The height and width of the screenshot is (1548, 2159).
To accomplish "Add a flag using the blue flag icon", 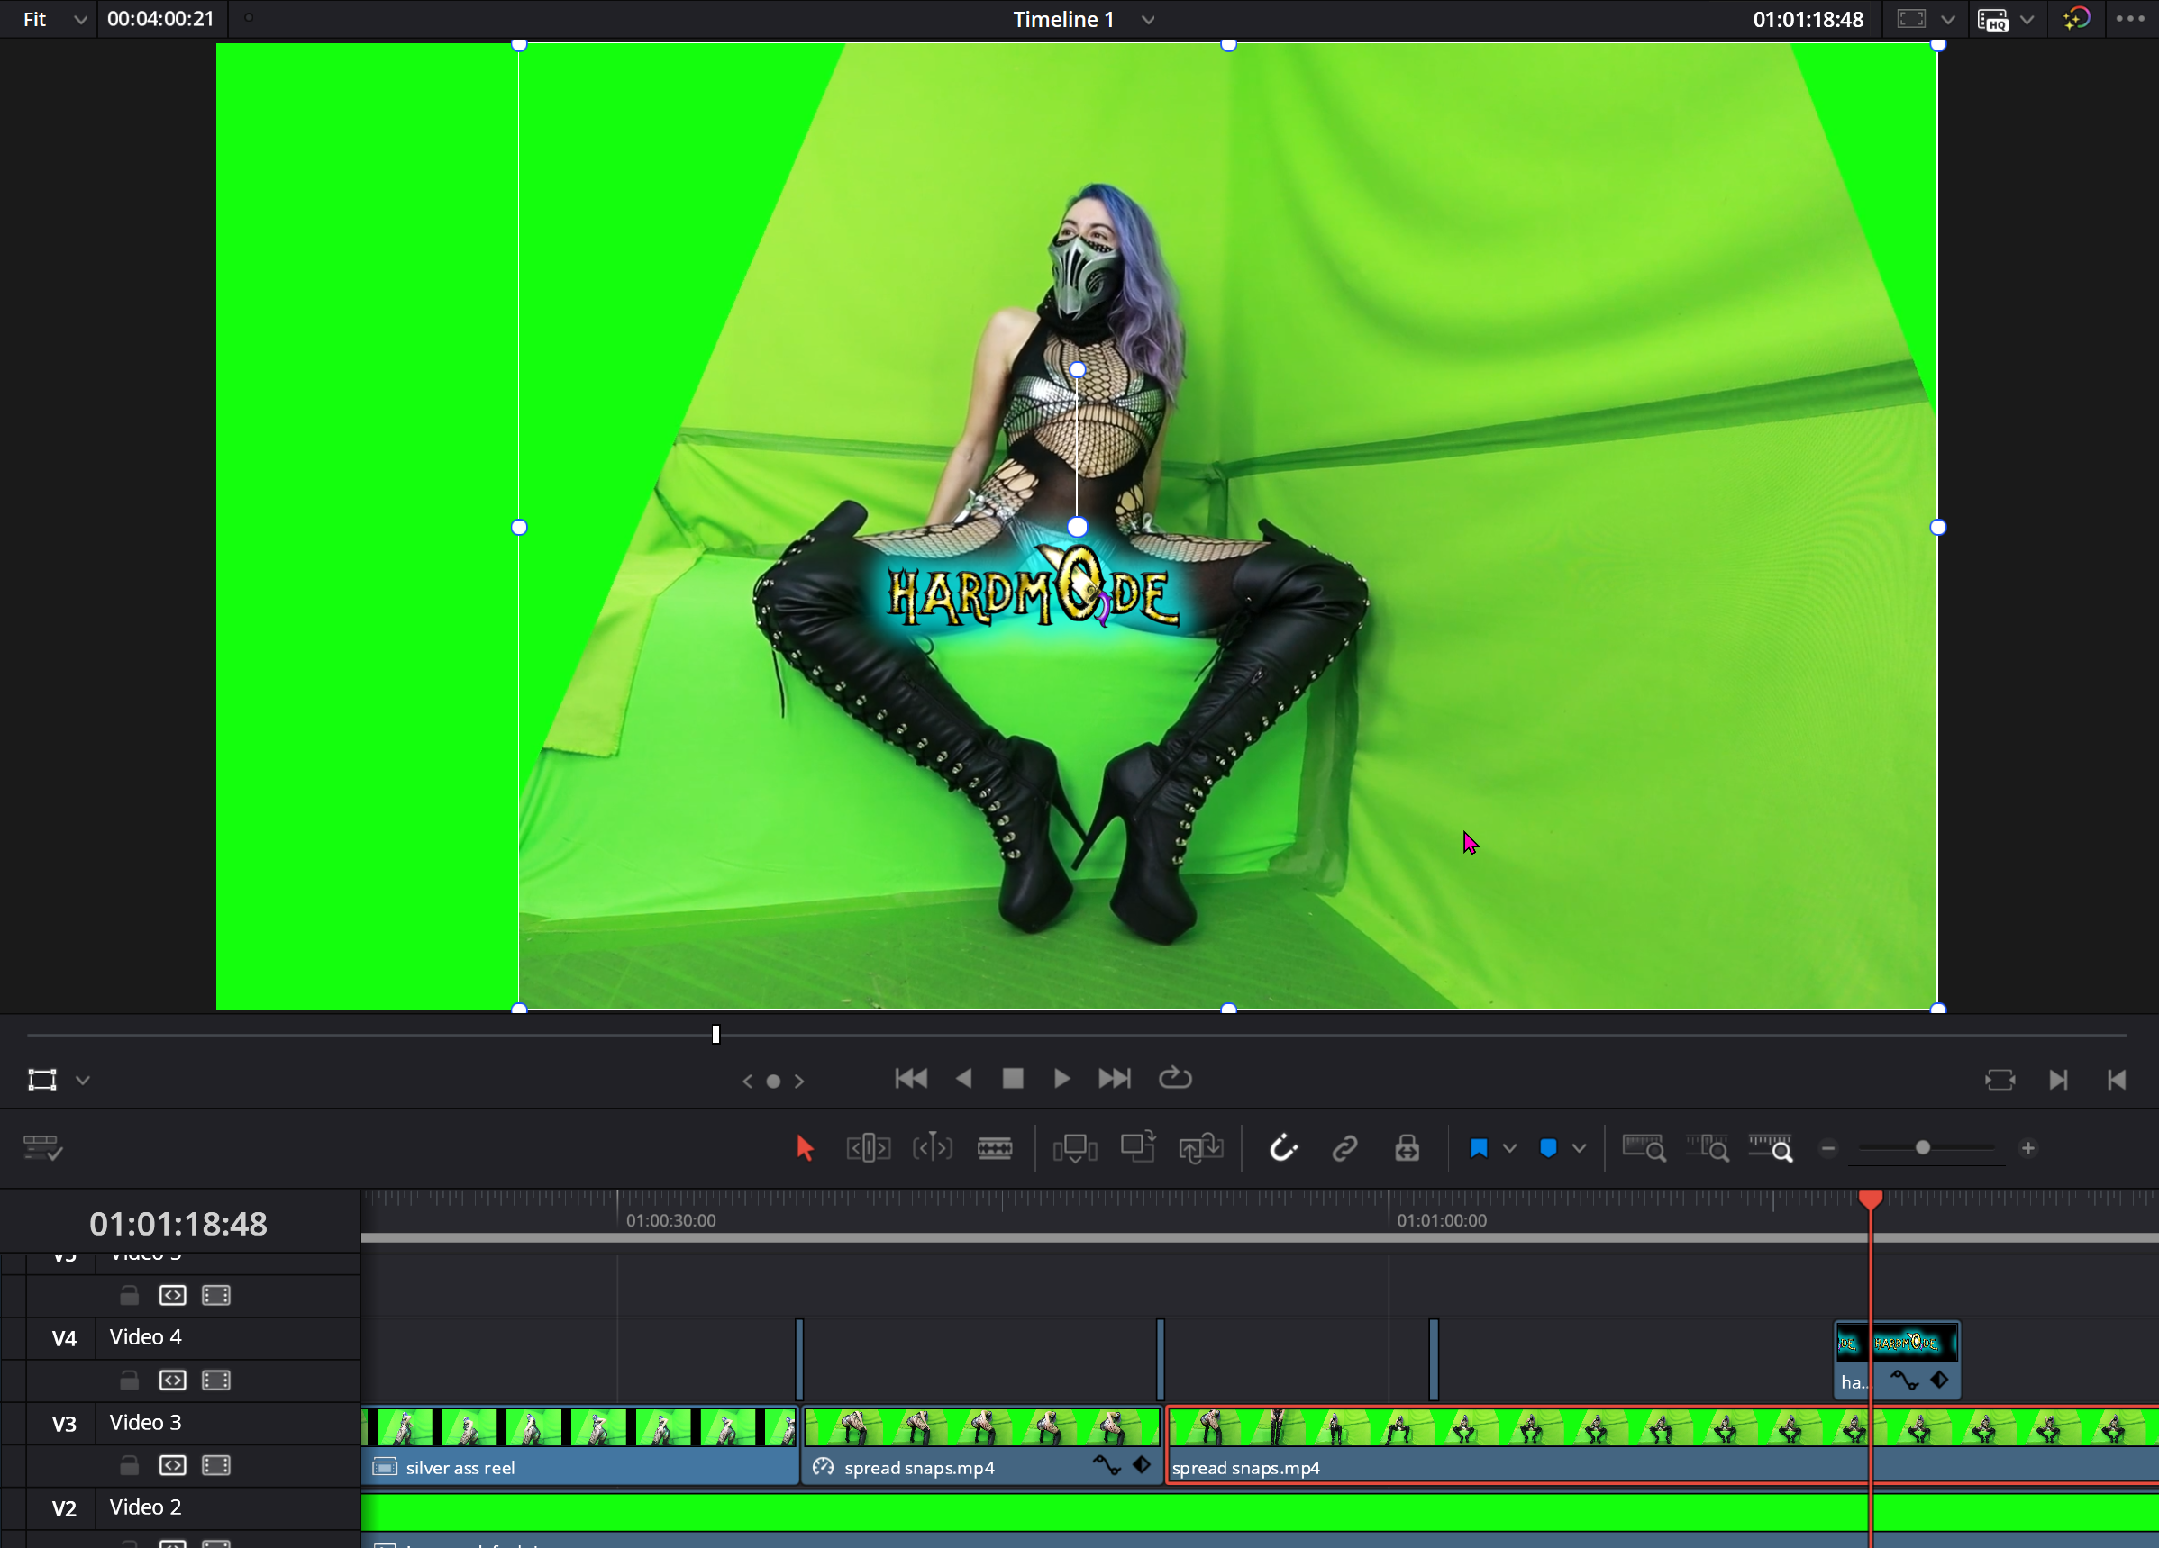I will (x=1479, y=1148).
